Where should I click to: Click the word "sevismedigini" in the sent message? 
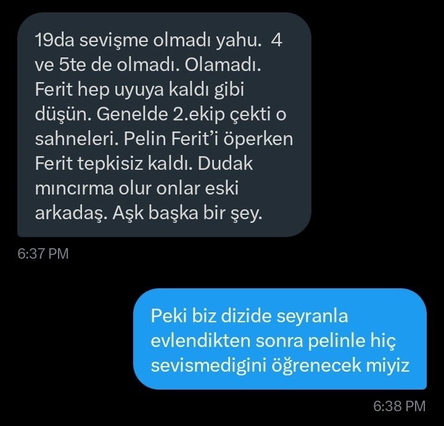pyautogui.click(x=208, y=365)
